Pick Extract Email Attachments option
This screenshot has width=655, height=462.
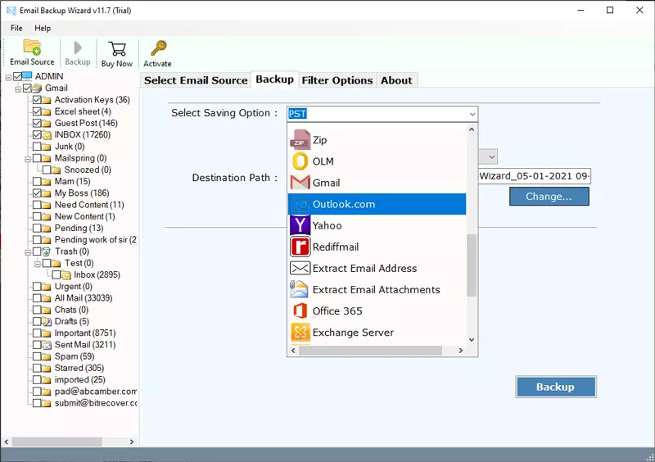pos(377,289)
